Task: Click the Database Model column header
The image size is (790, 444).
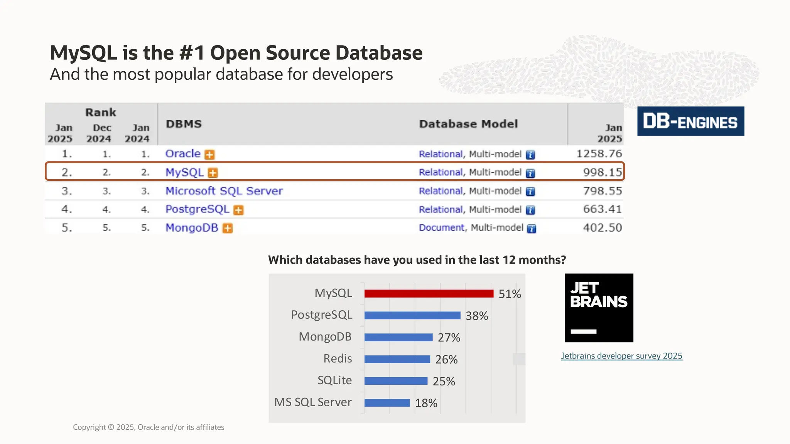Action: [x=468, y=124]
